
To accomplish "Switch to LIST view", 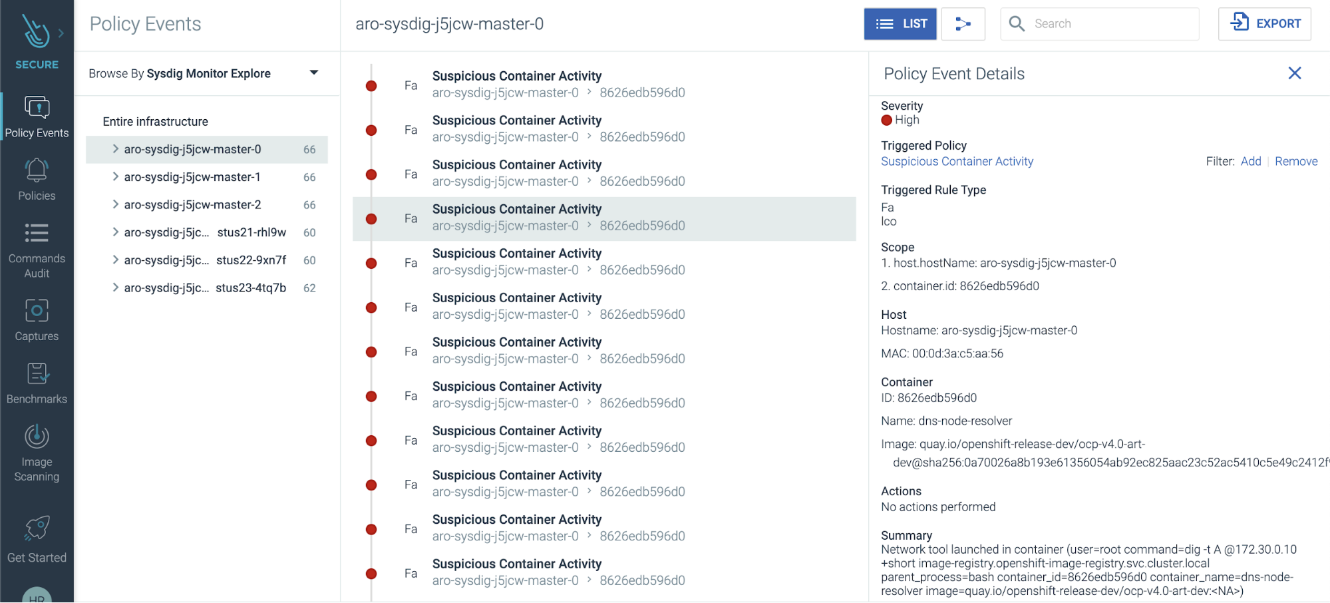I will pyautogui.click(x=900, y=24).
